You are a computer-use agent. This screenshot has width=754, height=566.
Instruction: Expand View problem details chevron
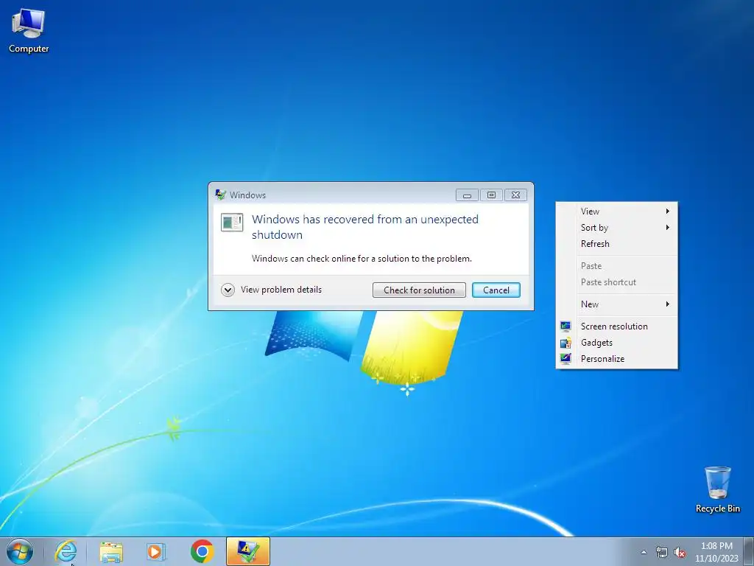(x=228, y=290)
